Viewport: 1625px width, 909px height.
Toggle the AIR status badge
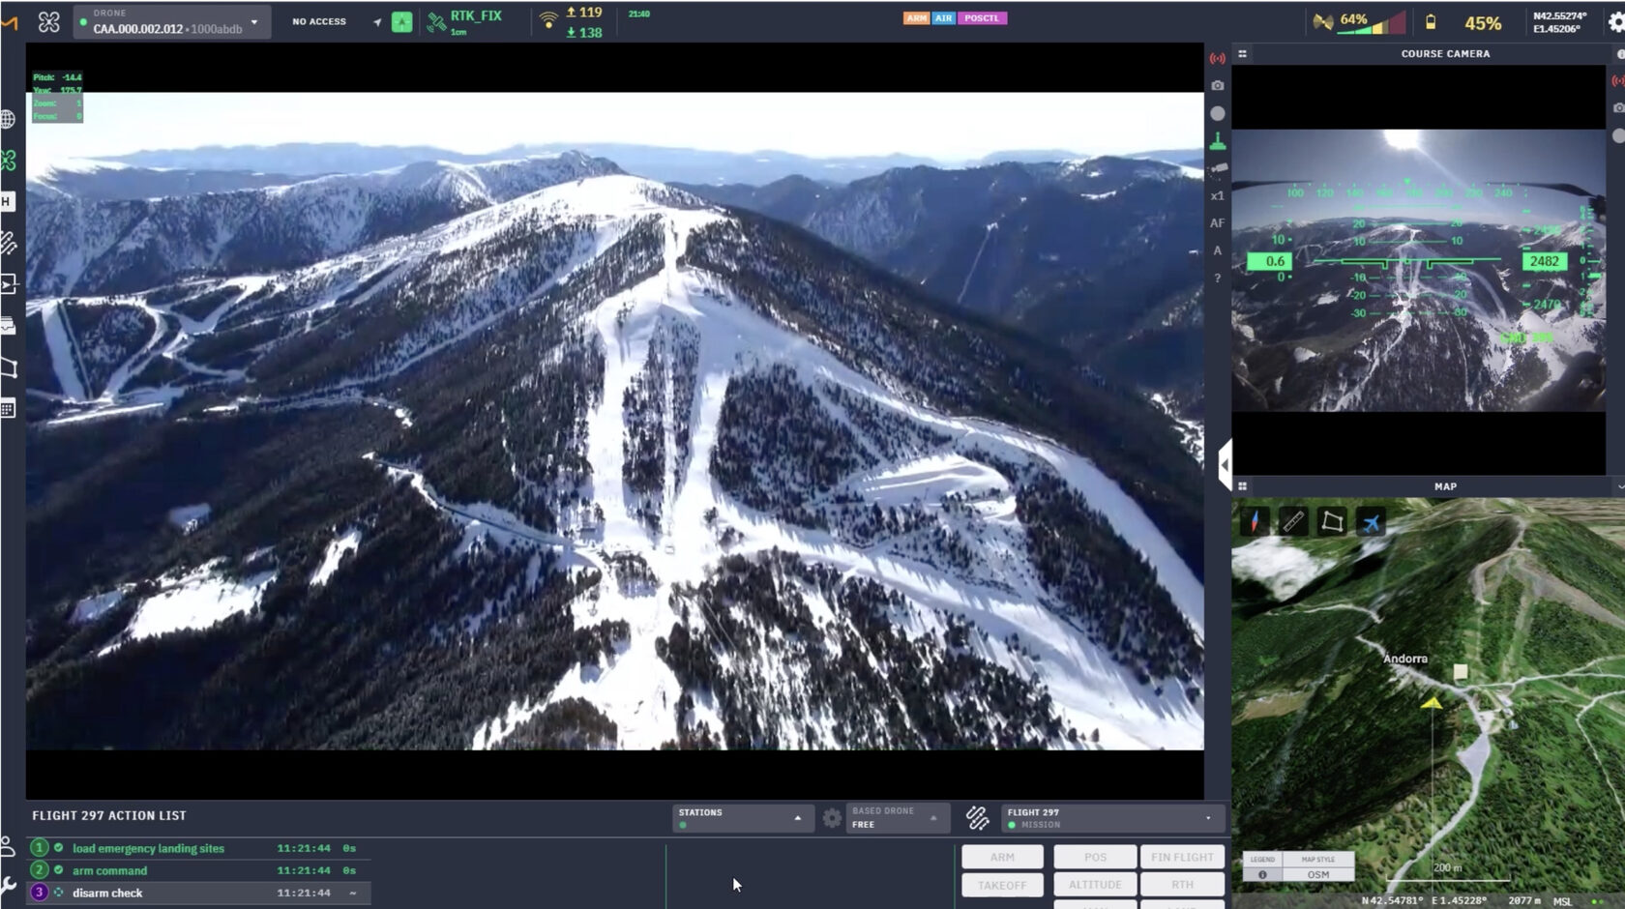[x=942, y=17]
